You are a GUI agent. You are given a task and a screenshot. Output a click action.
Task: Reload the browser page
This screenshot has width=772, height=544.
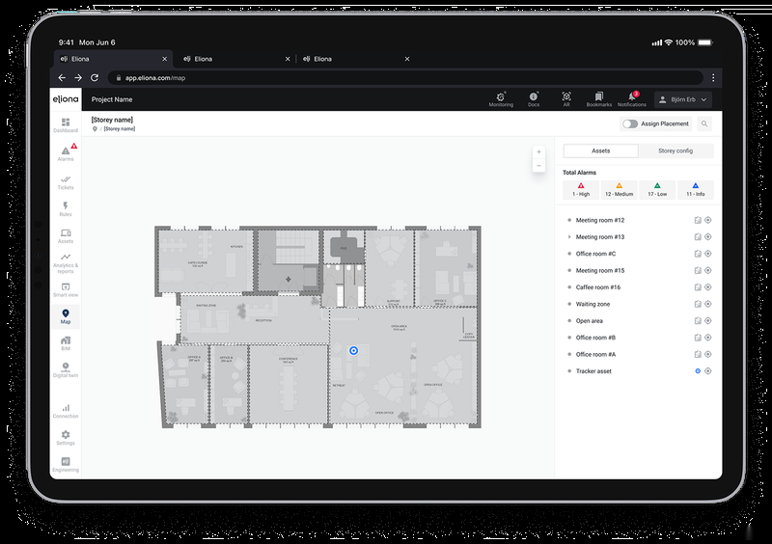pos(95,78)
